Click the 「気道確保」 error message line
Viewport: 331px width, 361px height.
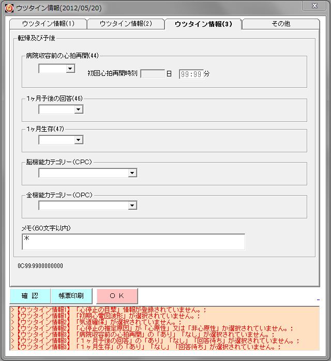coord(98,322)
